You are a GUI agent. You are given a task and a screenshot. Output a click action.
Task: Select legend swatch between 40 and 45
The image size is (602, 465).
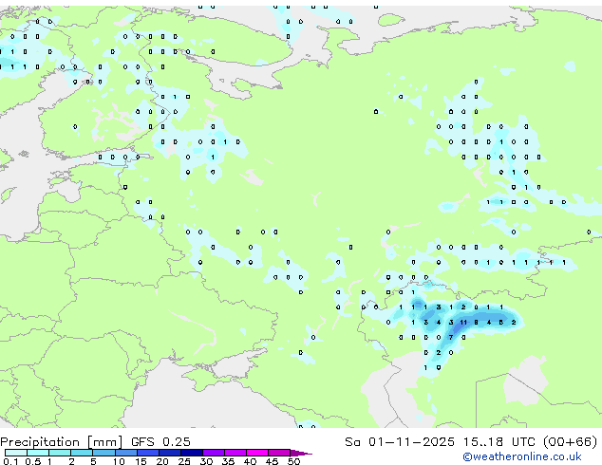coord(257,453)
